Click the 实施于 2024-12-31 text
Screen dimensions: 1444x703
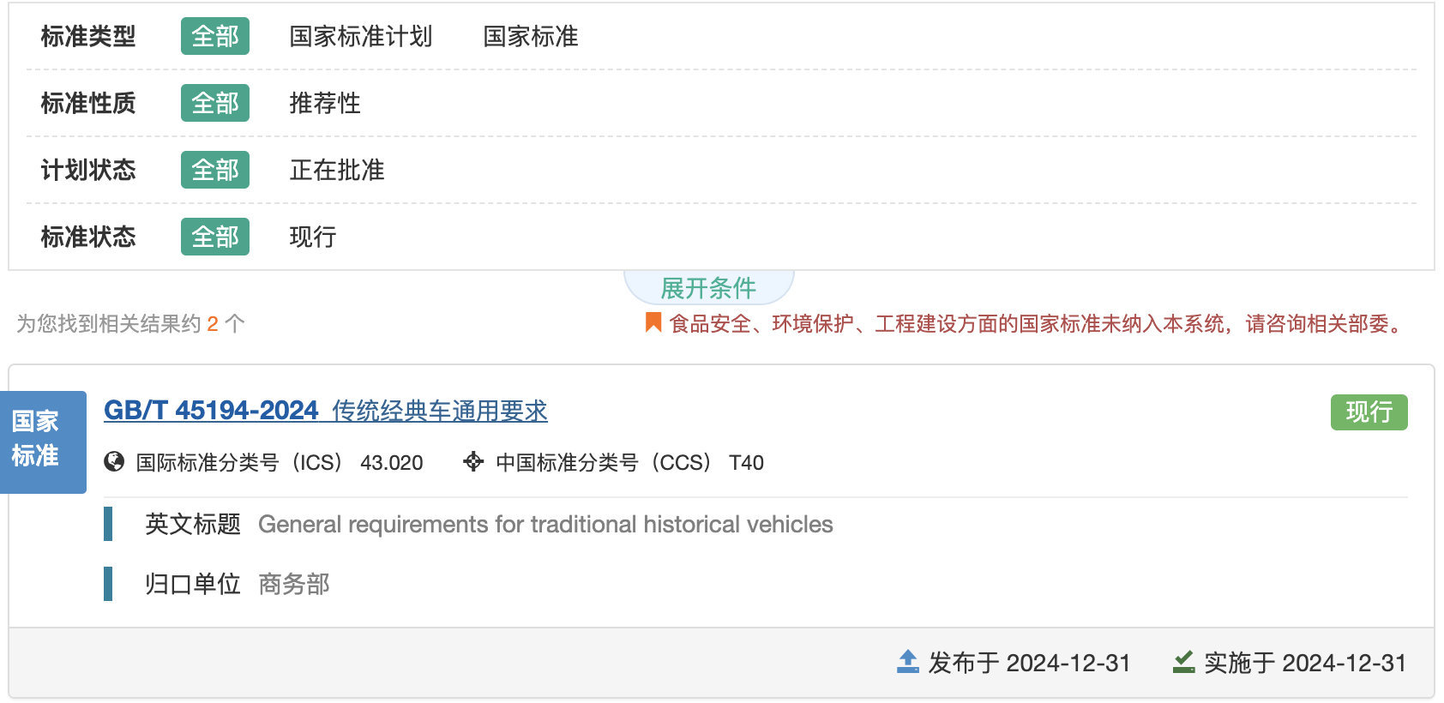(x=1305, y=663)
